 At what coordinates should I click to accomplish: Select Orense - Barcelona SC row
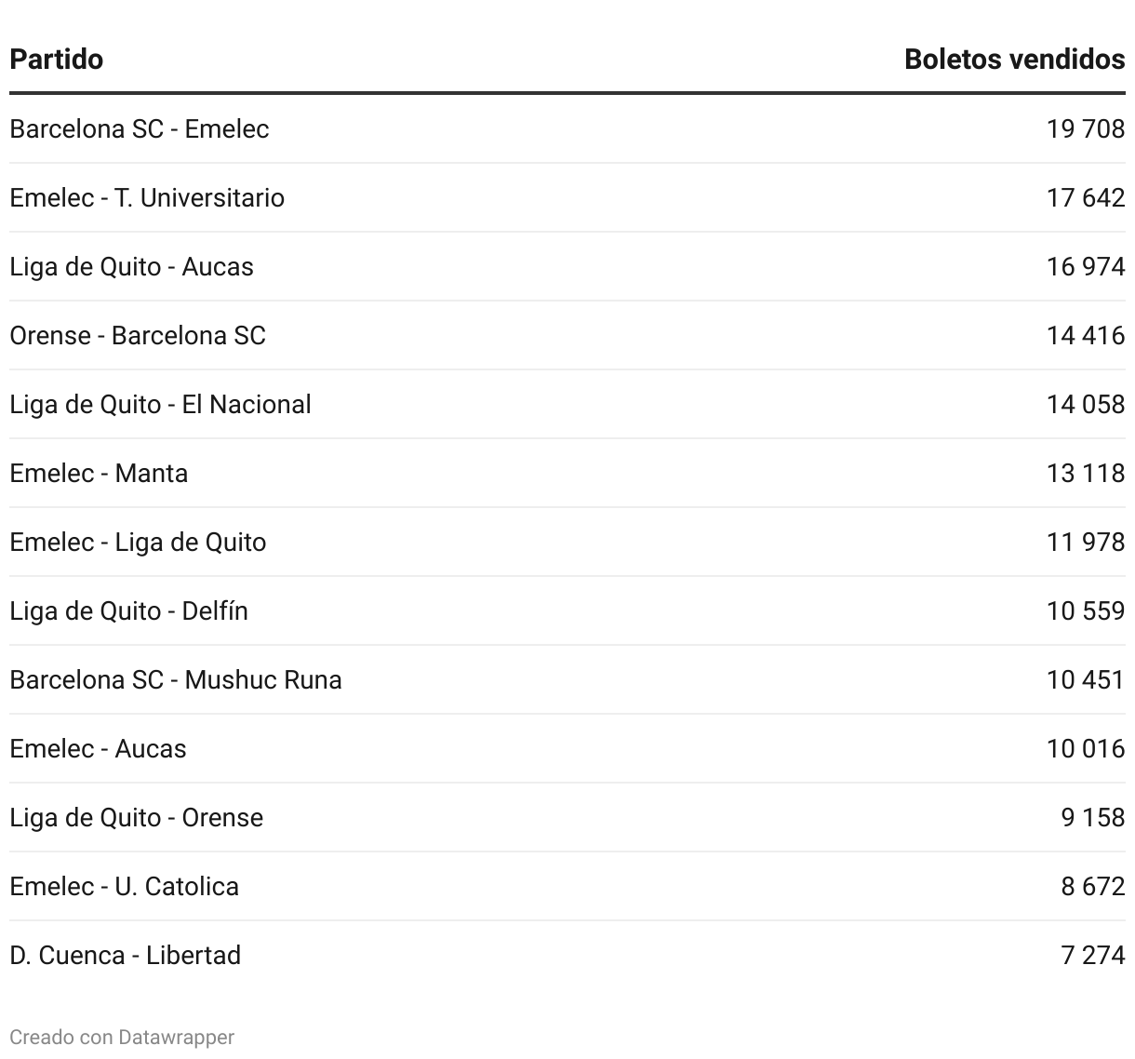click(x=567, y=335)
